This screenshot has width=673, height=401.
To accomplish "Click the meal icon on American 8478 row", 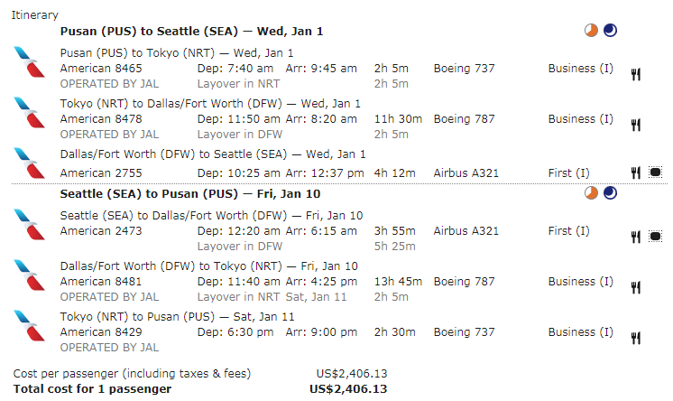I will (x=636, y=125).
